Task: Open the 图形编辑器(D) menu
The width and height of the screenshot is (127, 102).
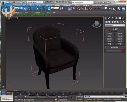Action: point(67,5)
